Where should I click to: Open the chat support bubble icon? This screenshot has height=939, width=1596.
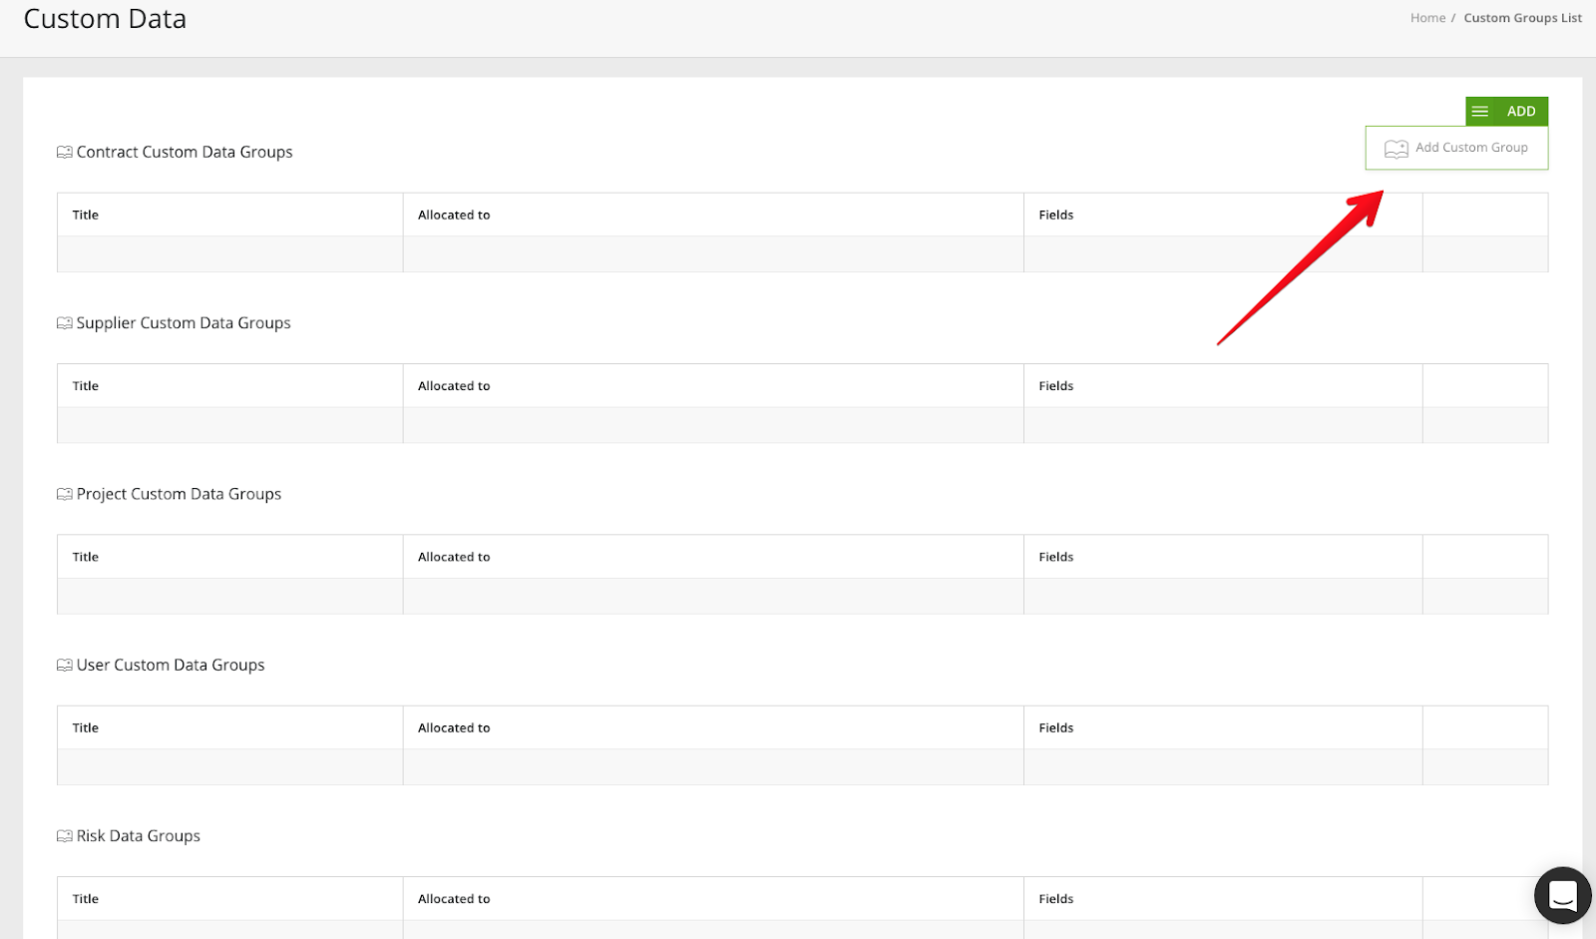pyautogui.click(x=1563, y=895)
